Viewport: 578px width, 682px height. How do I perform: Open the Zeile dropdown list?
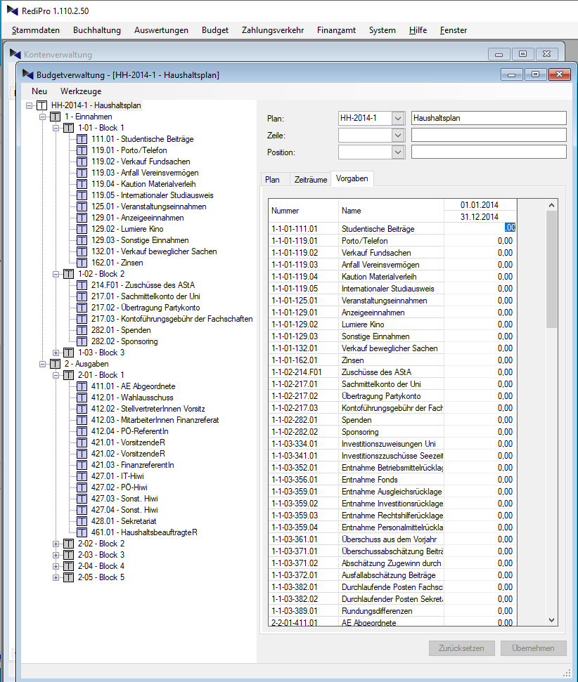399,136
